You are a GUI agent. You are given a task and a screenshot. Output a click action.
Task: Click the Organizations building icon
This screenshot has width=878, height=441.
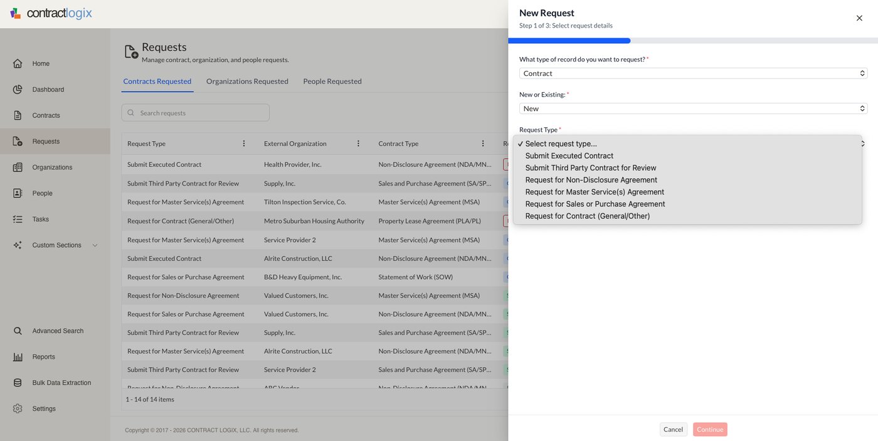(18, 167)
